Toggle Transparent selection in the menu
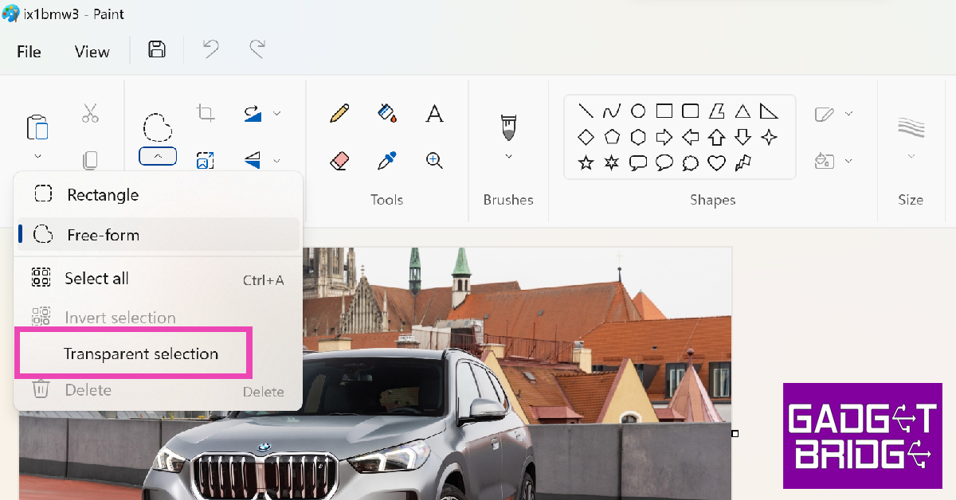Screen dimensions: 956x500 pyautogui.click(x=144, y=353)
